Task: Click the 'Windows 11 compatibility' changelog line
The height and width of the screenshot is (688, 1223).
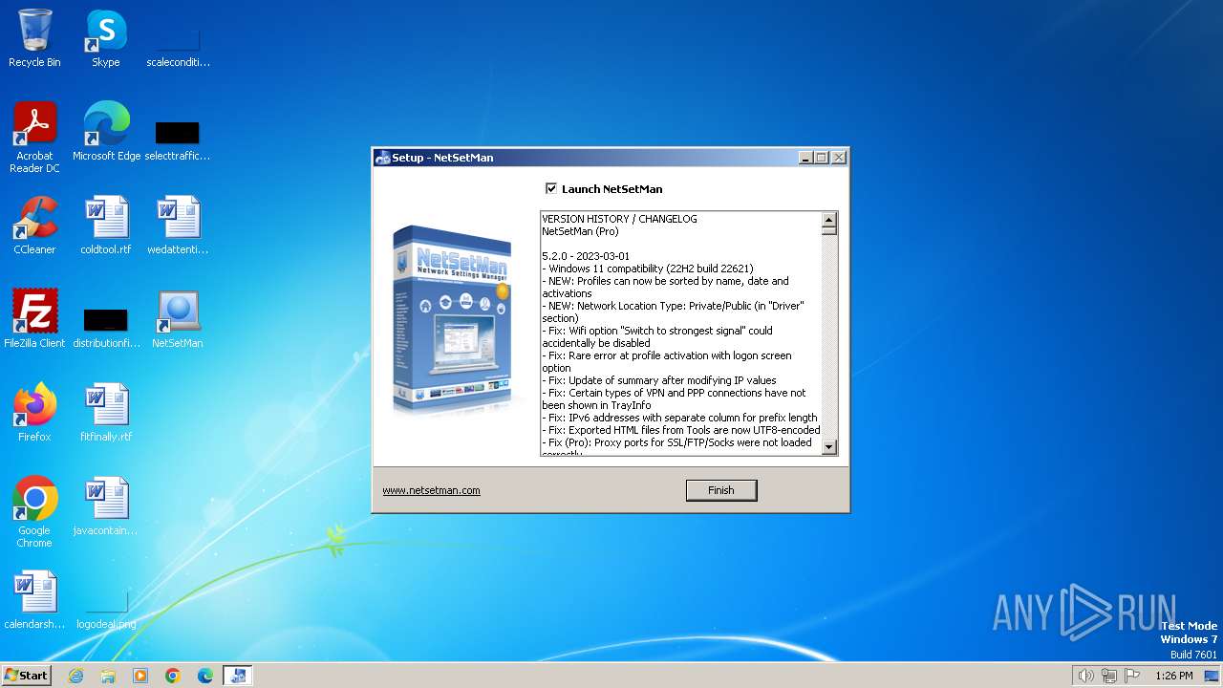Action: pos(648,269)
